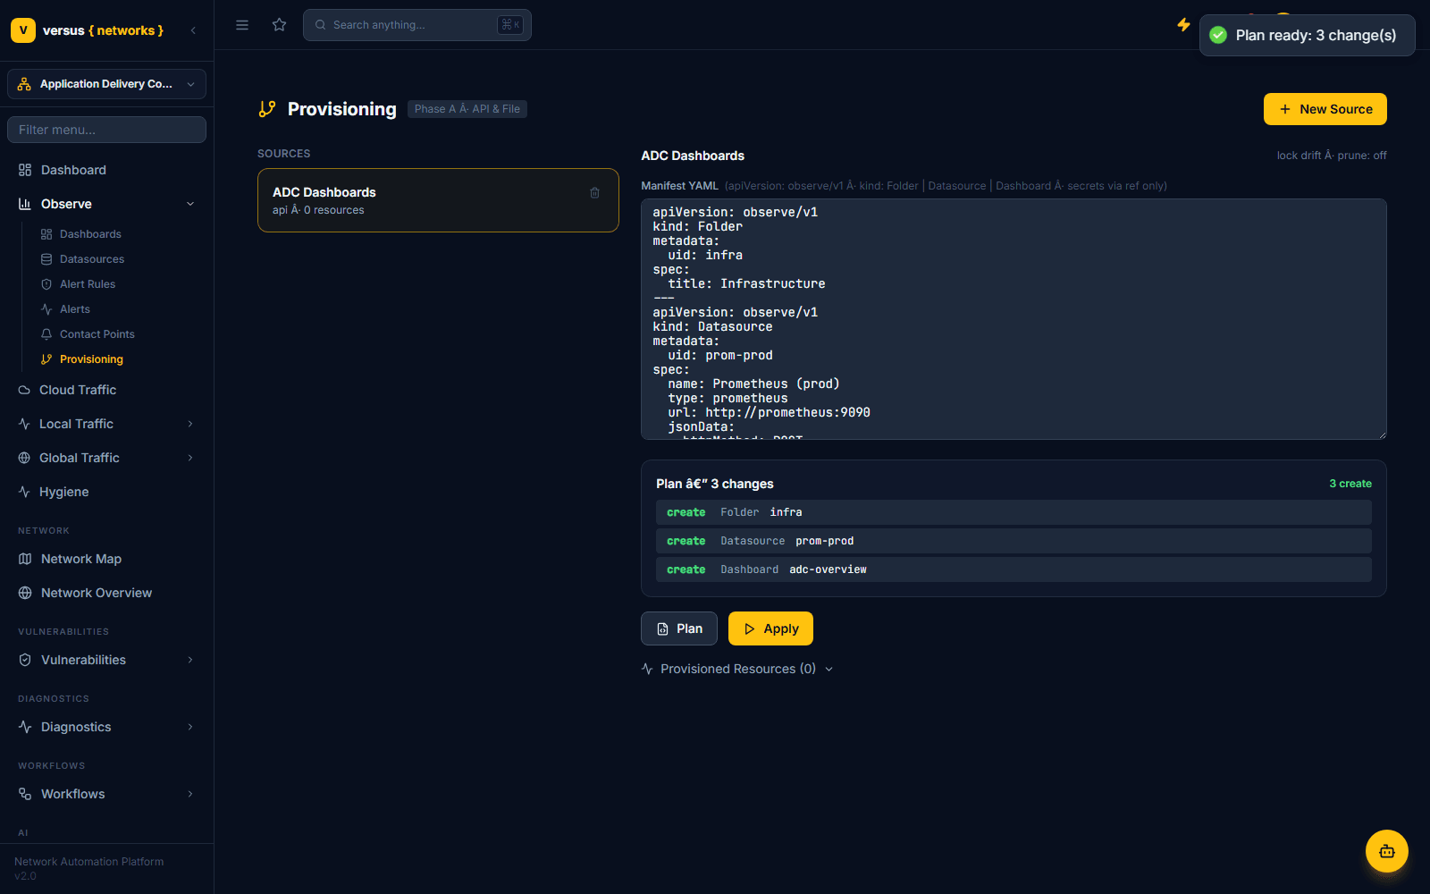Collapse the sidebar using the chevron beside the logo

pos(193,30)
